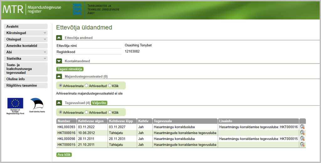This screenshot has width=321, height=163.
Task: Select Kõik under Tegevusload
Action: (x=110, y=112)
